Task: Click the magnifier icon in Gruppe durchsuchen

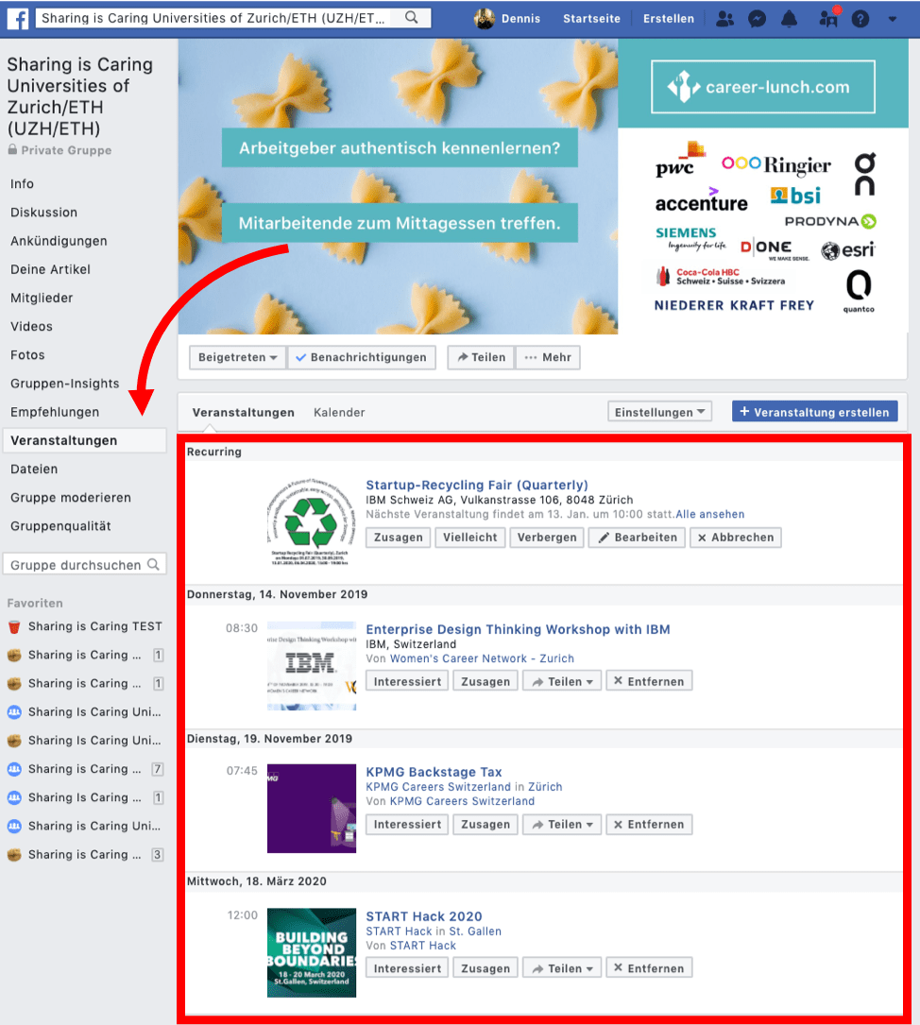Action: (153, 563)
